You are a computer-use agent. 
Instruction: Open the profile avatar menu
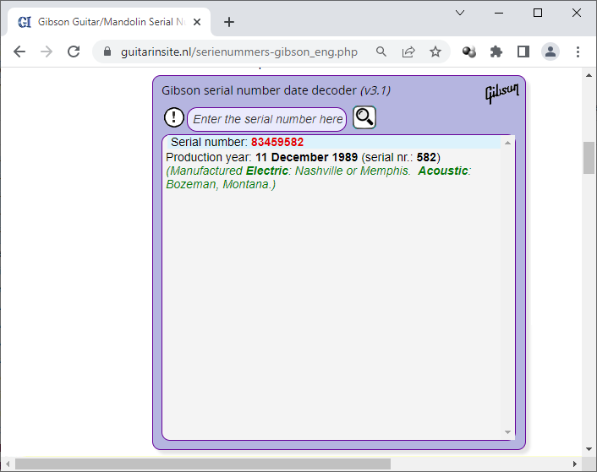click(550, 52)
